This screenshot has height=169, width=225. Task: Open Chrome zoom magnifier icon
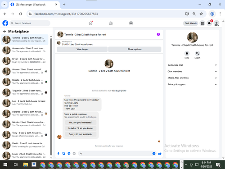tap(194, 14)
